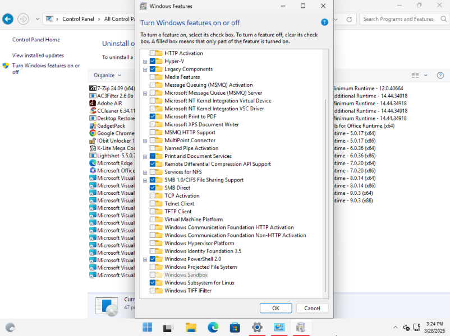Screen dimensions: 450x336
Task: Expand the Legacy Components node
Action: click(x=145, y=69)
